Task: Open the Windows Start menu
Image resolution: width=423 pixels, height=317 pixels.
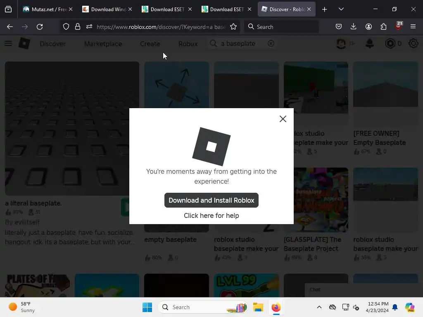Action: coord(147,307)
